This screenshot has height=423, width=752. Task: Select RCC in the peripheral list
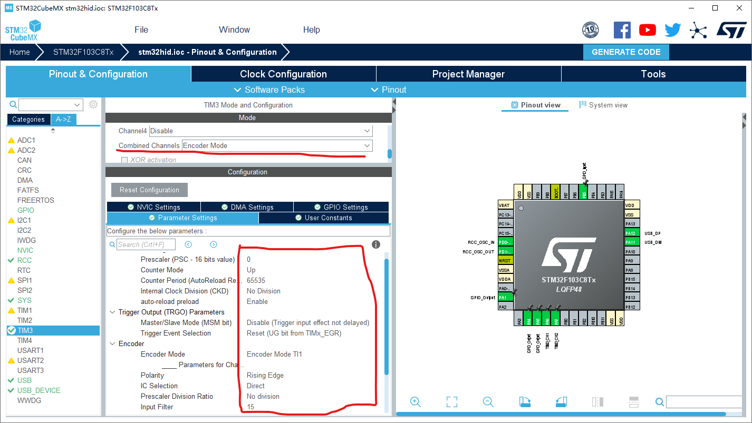[24, 260]
